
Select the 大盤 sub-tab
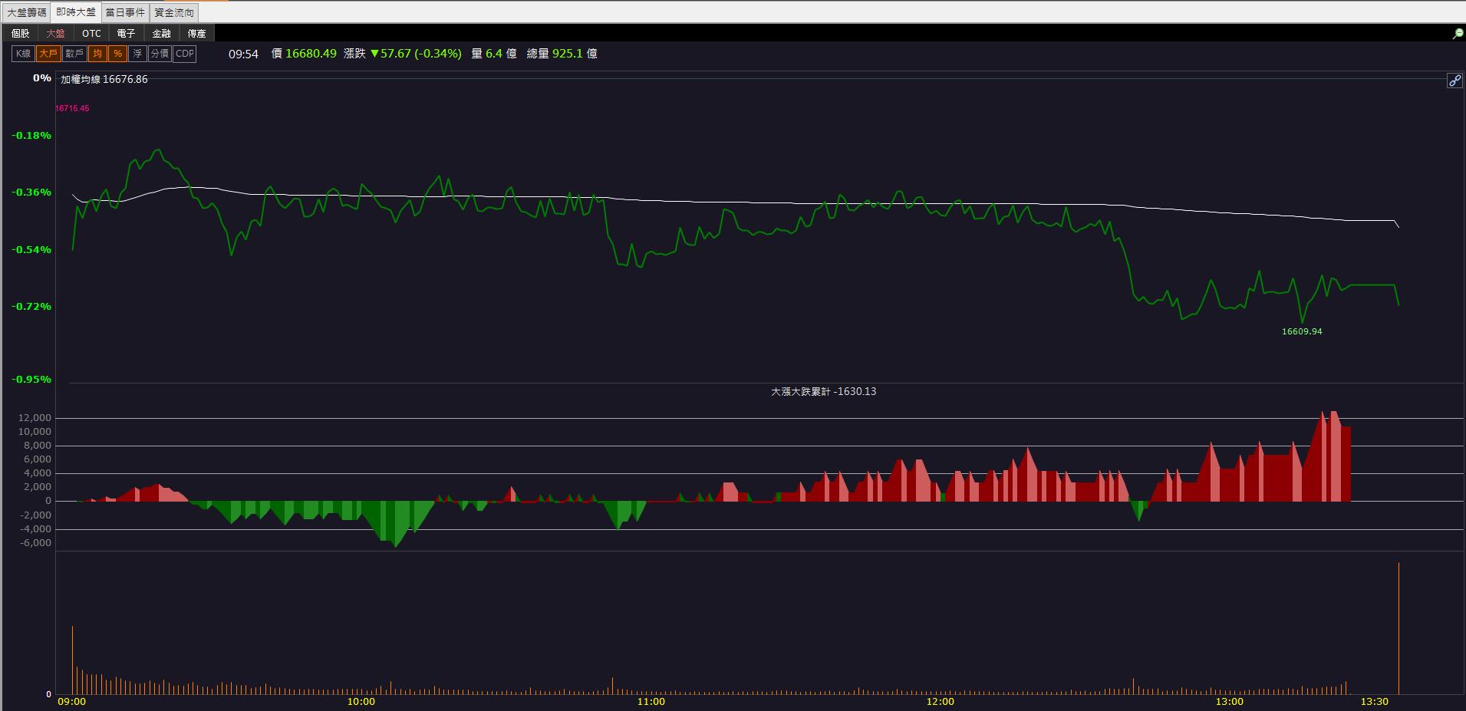[x=55, y=34]
